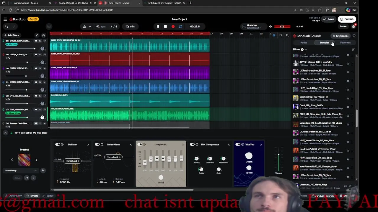Expand track 11 options chevron

click(45, 82)
